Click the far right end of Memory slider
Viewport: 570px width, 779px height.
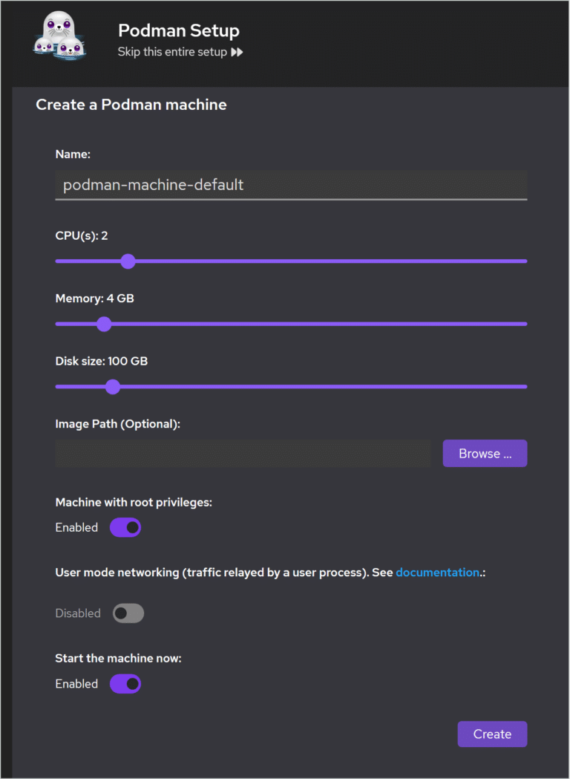525,324
